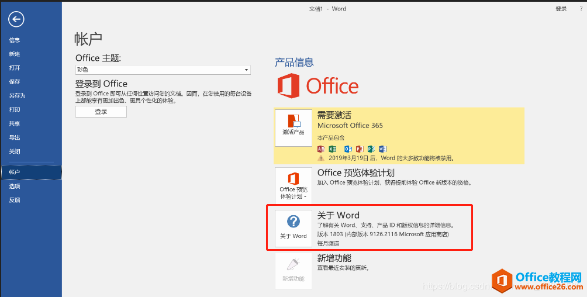
Task: Click the Excel app icon
Action: point(333,148)
